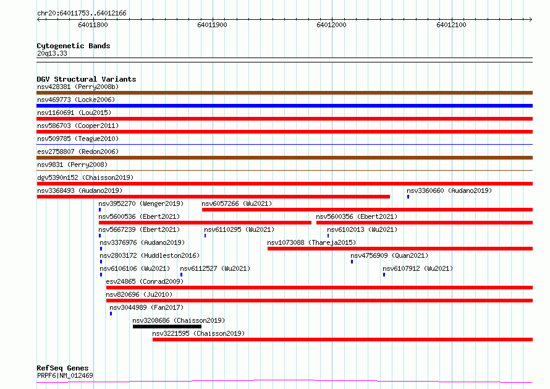Open the nsv469773 (Locke2006) variant label

click(x=76, y=100)
